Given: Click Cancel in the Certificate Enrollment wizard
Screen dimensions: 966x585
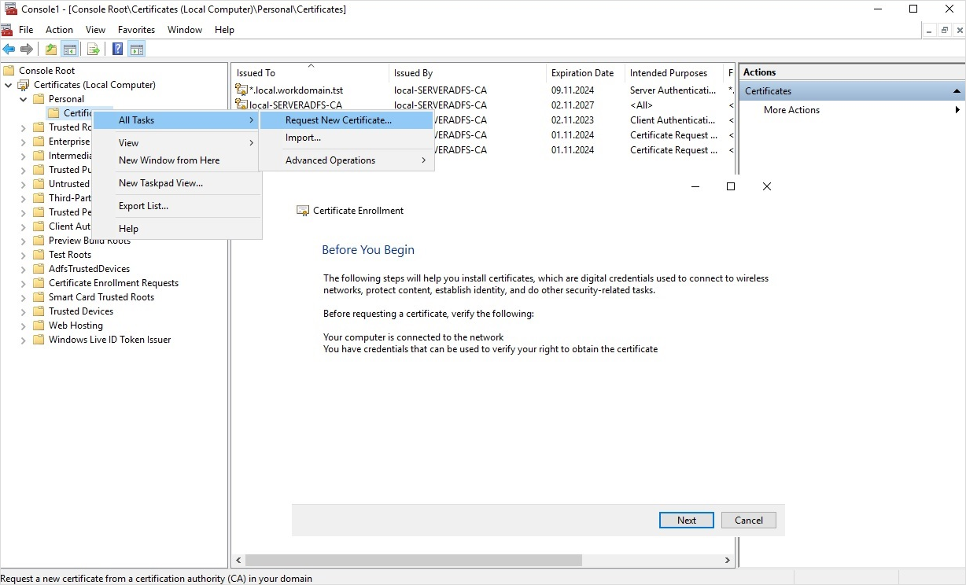Looking at the screenshot, I should coord(749,520).
